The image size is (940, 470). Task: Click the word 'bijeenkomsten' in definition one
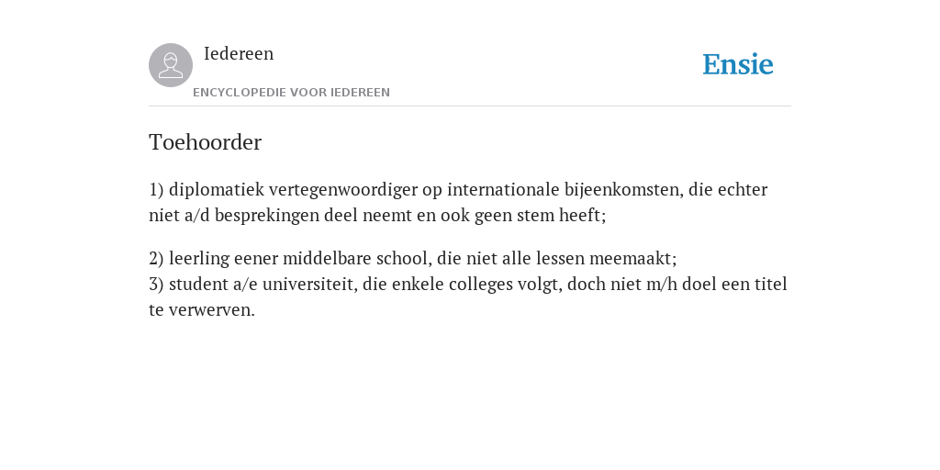(623, 190)
